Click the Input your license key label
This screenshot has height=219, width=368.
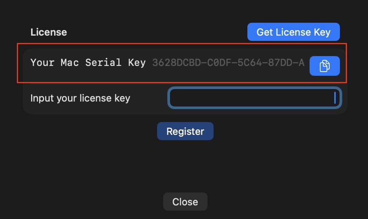(x=80, y=99)
